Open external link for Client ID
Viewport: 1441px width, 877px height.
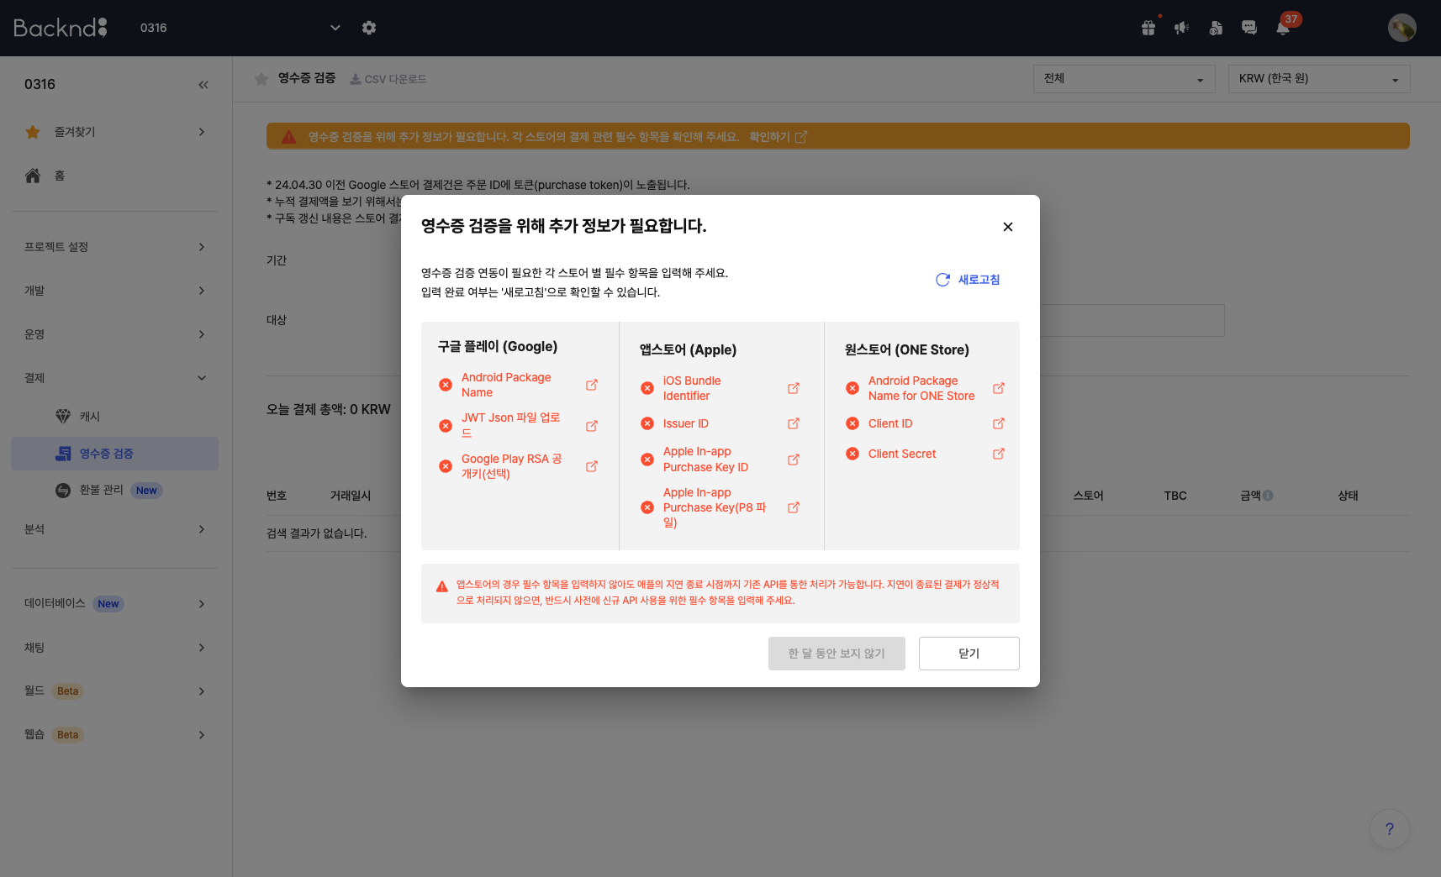point(999,423)
